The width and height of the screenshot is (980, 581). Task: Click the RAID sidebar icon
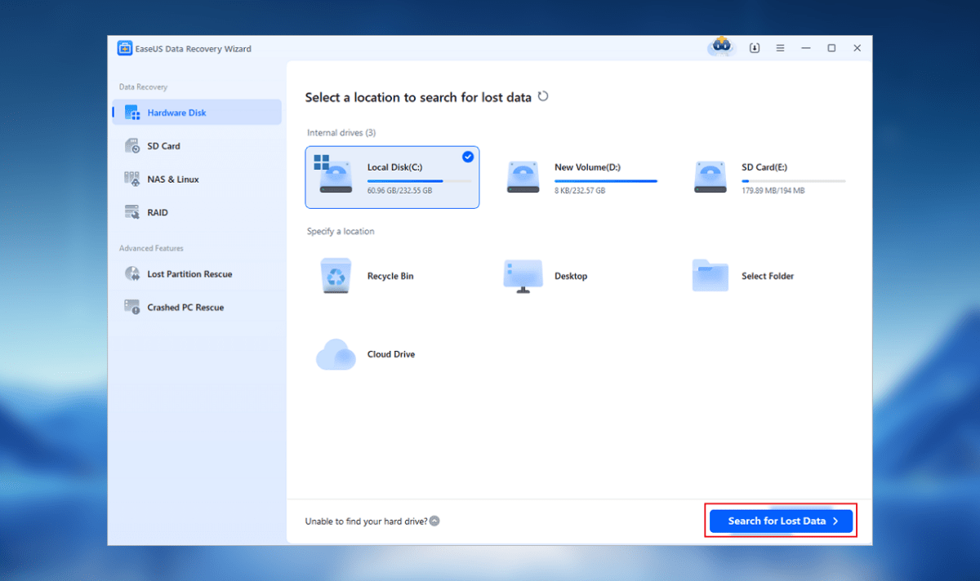point(132,212)
